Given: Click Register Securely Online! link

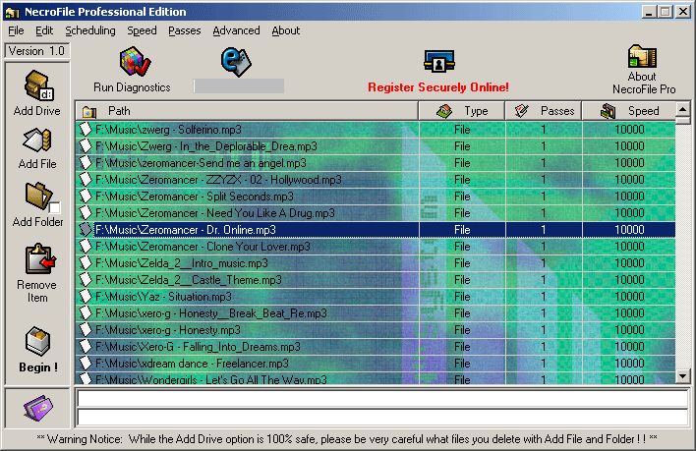Looking at the screenshot, I should coord(437,87).
